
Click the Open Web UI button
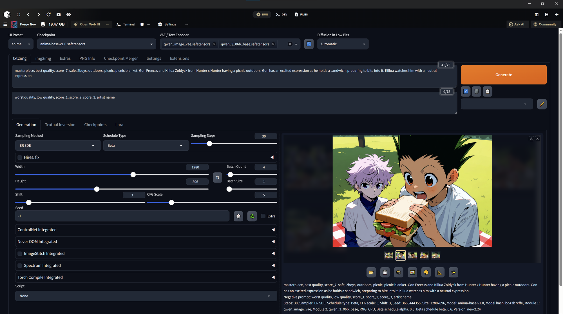87,24
